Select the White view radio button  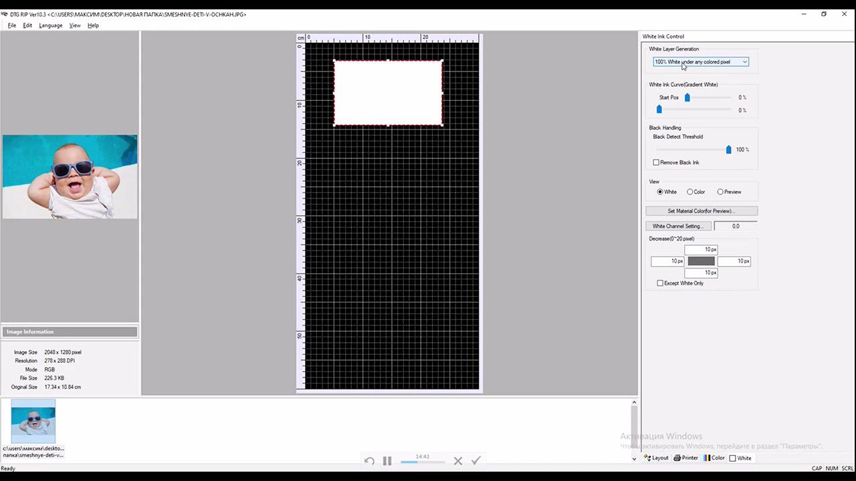pyautogui.click(x=660, y=192)
